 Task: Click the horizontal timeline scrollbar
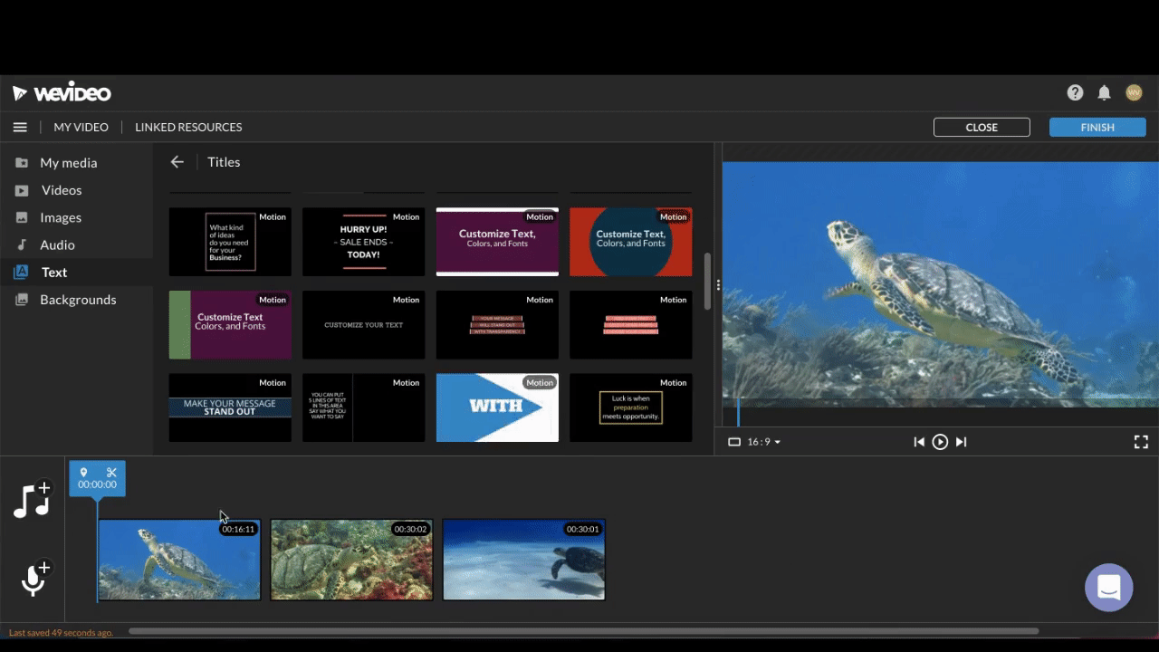(x=583, y=631)
